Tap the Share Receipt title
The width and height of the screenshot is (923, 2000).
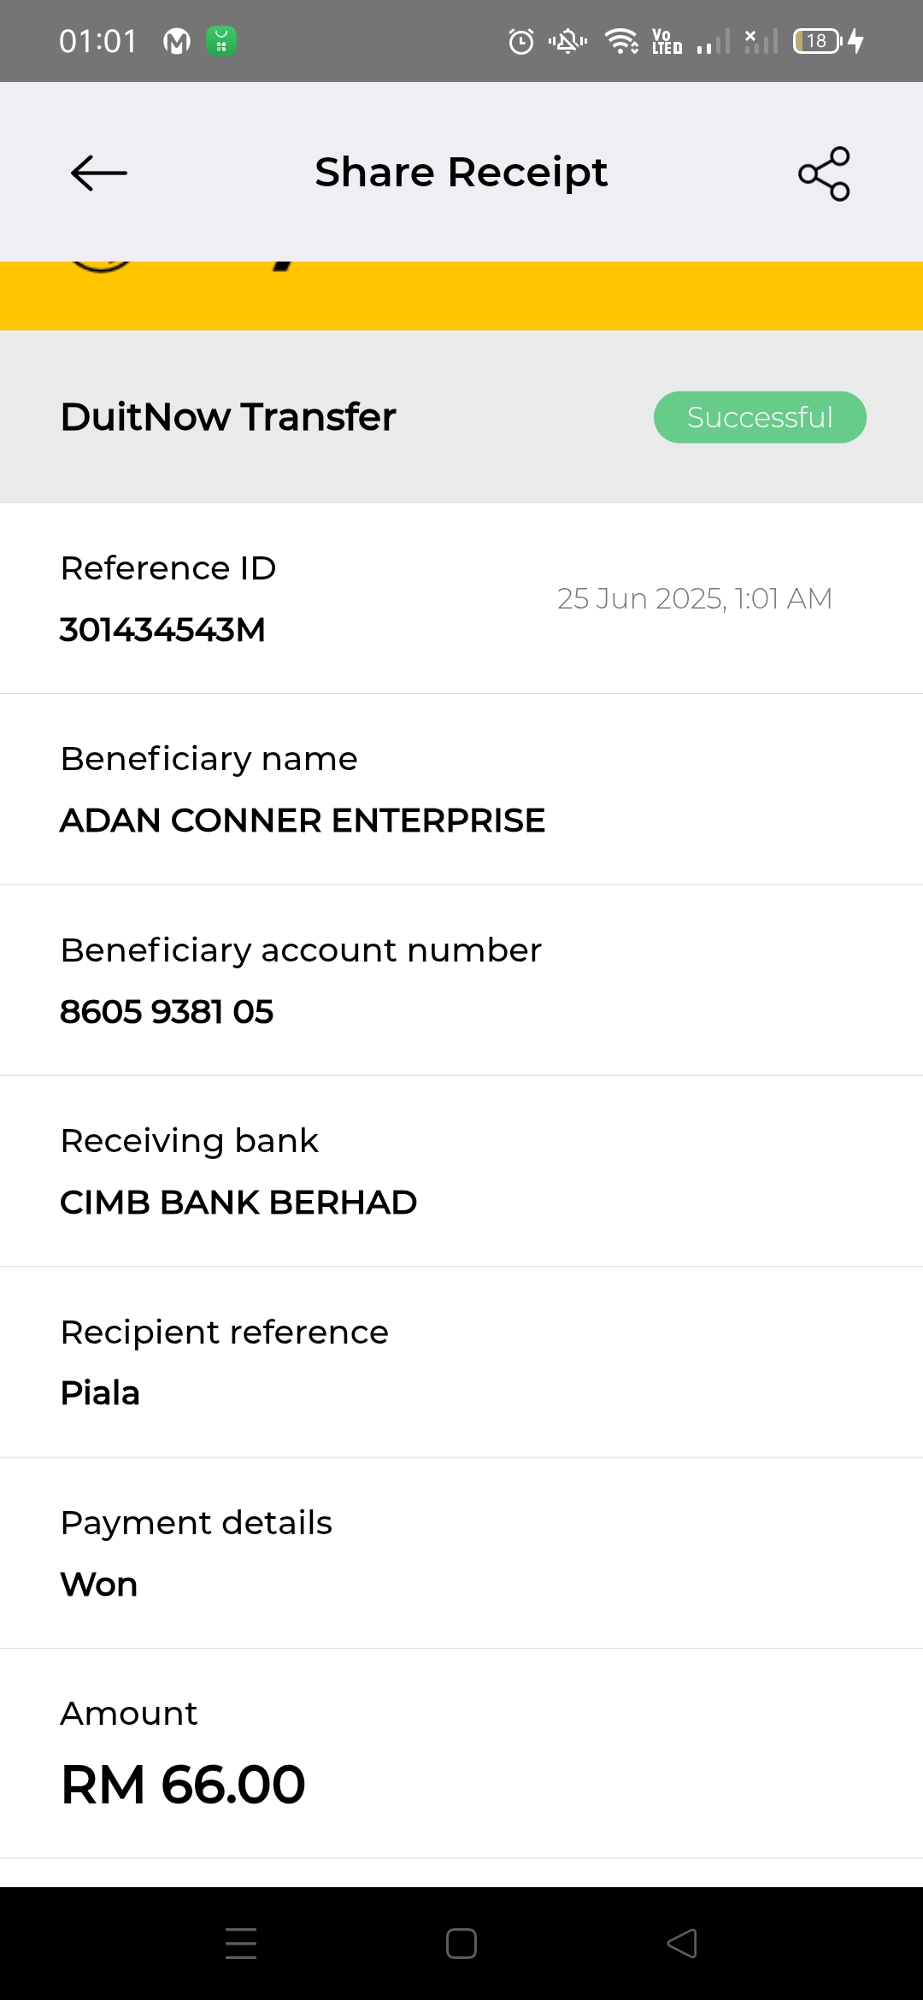coord(461,173)
